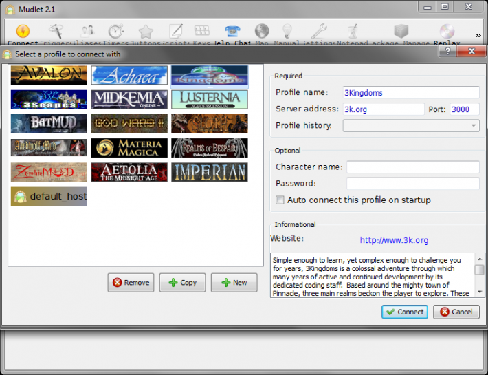The height and width of the screenshot is (375, 488).
Task: Click description scrollbar up arrow
Action: [x=480, y=259]
